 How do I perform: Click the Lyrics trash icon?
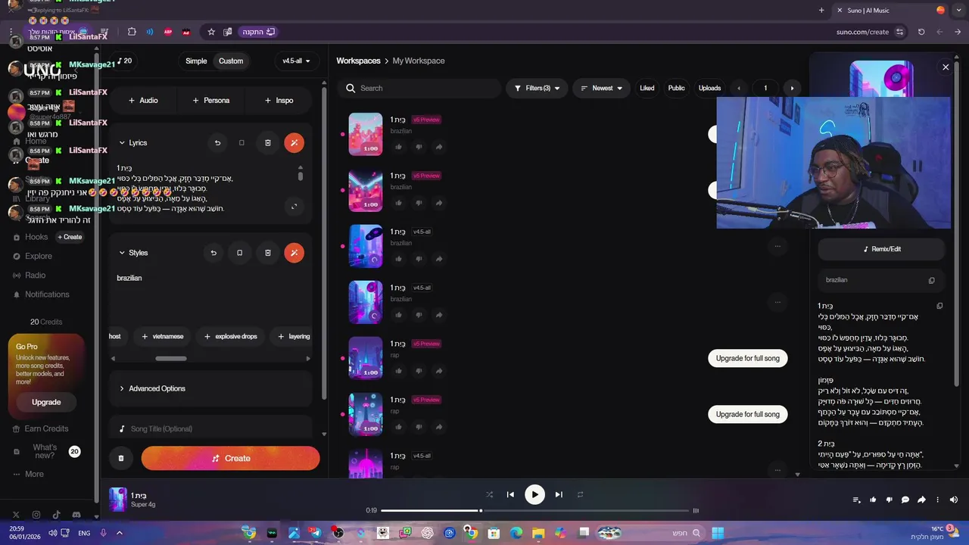(x=267, y=142)
